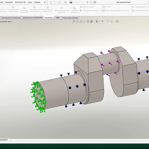Toggle Section View in view toolbar

tap(85, 22)
